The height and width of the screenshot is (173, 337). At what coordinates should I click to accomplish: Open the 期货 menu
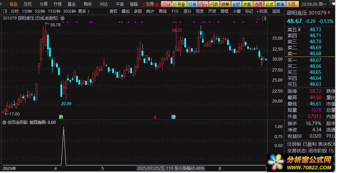click(x=88, y=4)
